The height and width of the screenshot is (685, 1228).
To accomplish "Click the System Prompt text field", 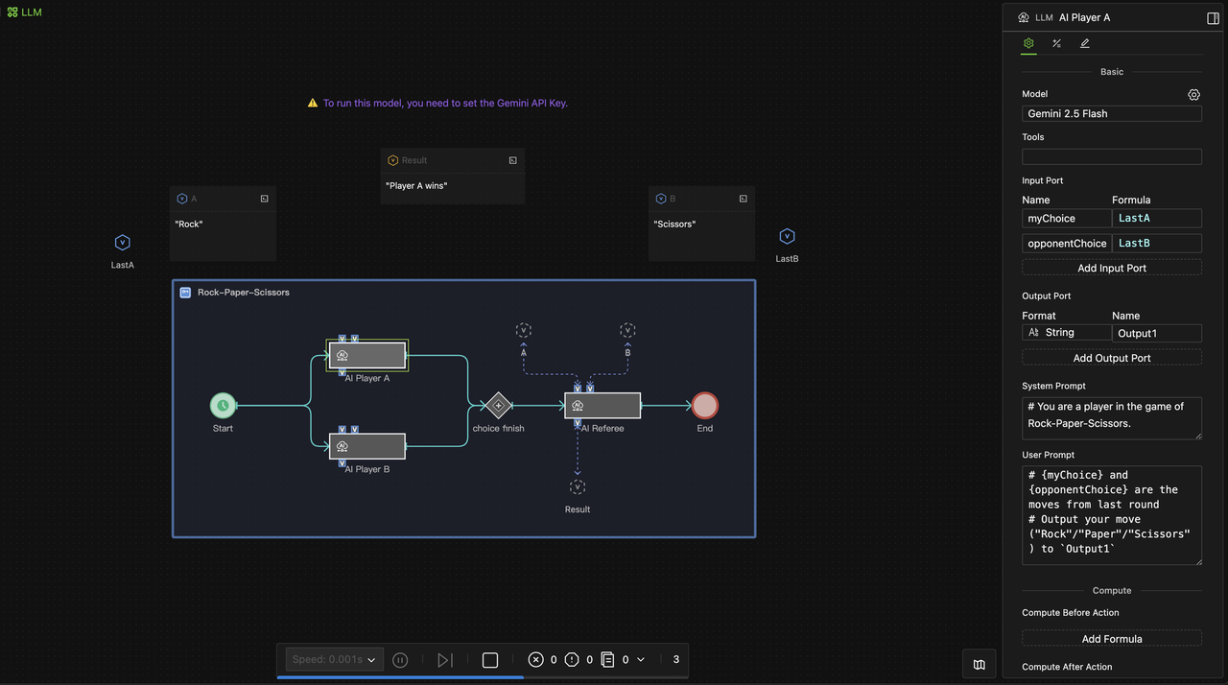I will (1111, 418).
